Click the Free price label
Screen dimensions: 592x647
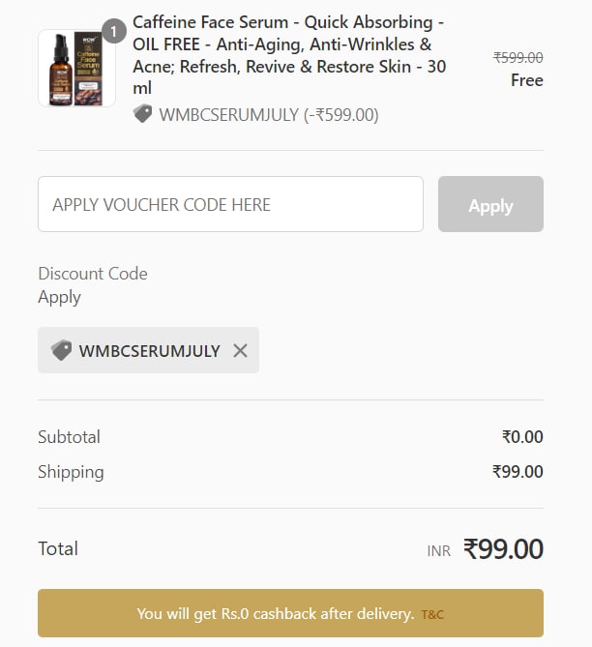point(527,80)
